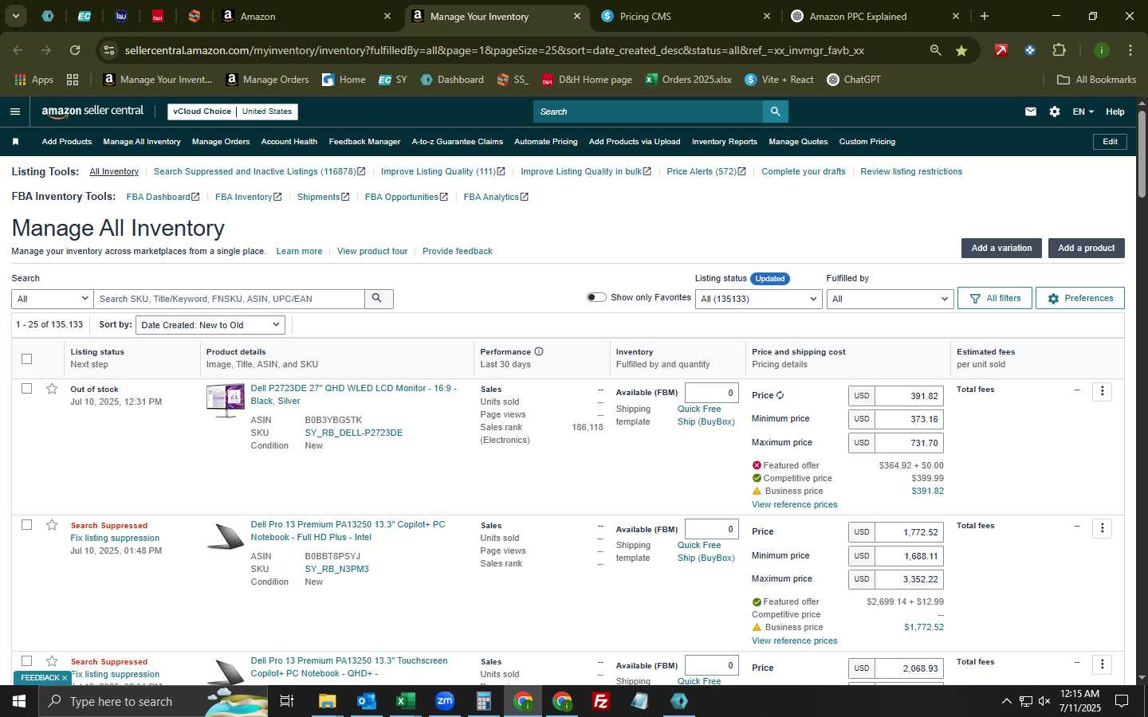1148x717 pixels.
Task: Click the Dell P2723DE product thumbnail
Action: click(x=225, y=401)
